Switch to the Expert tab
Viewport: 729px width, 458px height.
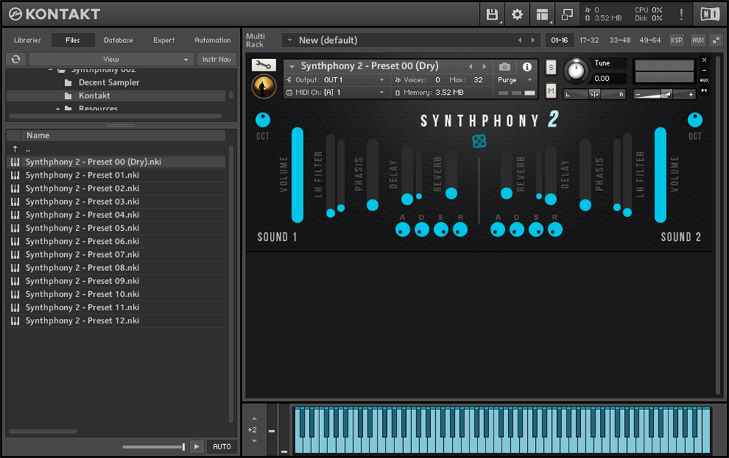click(x=164, y=41)
